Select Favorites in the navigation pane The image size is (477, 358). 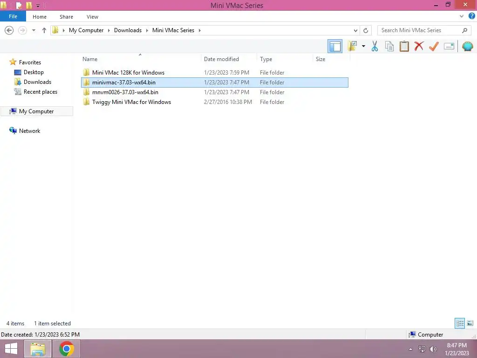point(30,62)
